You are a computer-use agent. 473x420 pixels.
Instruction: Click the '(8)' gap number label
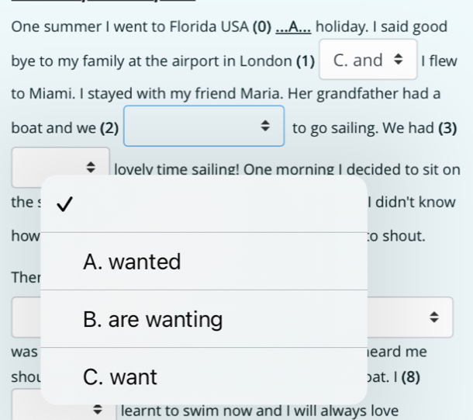[409, 378]
